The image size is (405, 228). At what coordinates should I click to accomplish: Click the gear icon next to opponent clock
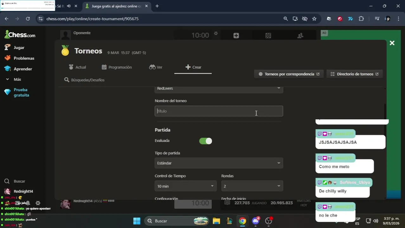[x=216, y=33]
